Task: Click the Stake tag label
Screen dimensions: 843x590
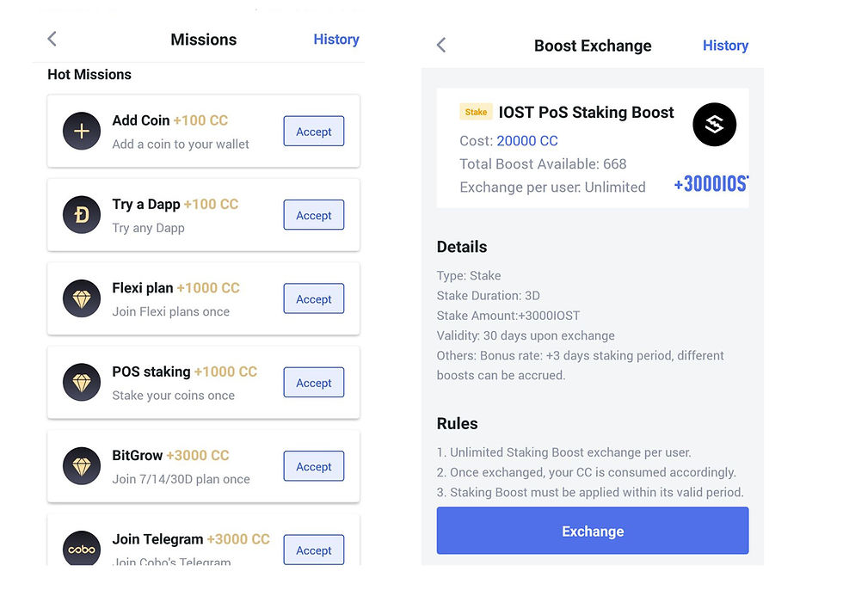Action: coord(476,112)
